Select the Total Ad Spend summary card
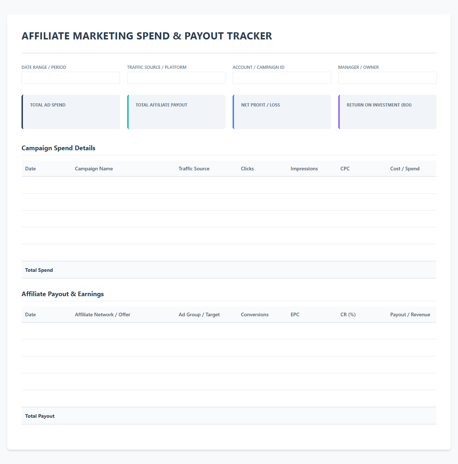This screenshot has height=464, width=458. click(x=71, y=112)
